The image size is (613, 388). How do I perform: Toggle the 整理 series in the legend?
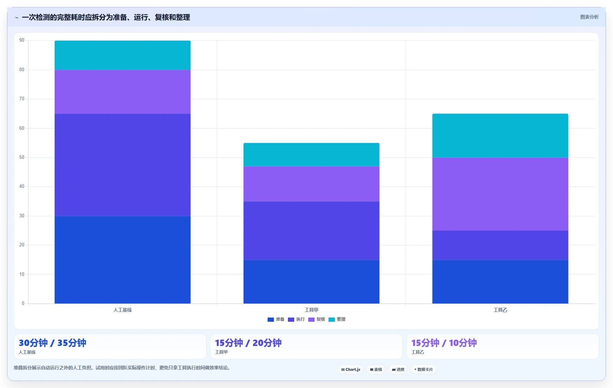pyautogui.click(x=337, y=319)
